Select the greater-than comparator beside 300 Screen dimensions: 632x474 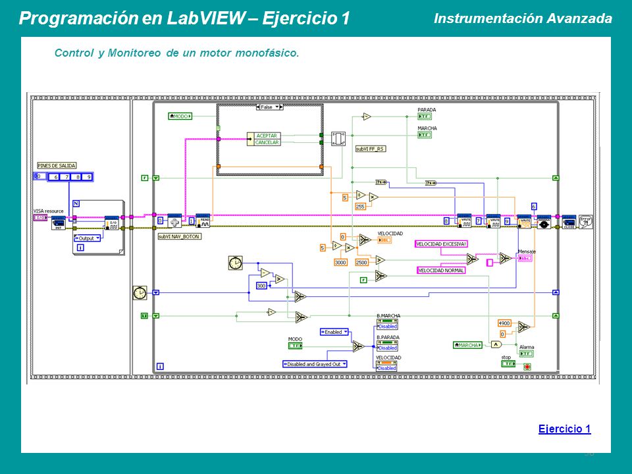coord(279,279)
